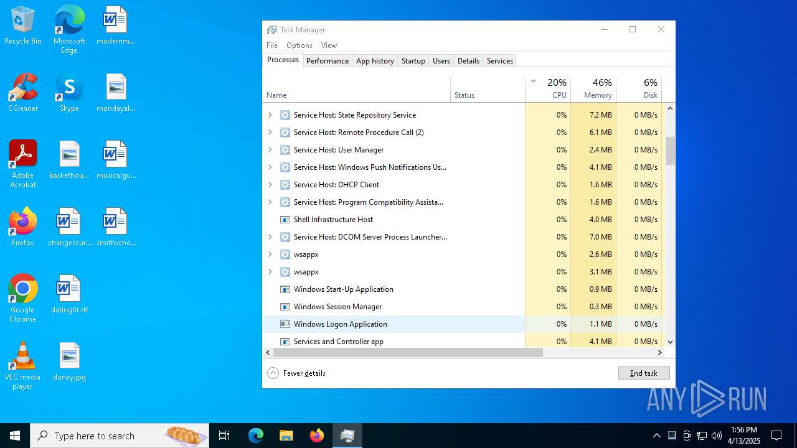Expand Service Host: Remote Procedure Call (2)
This screenshot has width=797, height=448.
[x=270, y=133]
